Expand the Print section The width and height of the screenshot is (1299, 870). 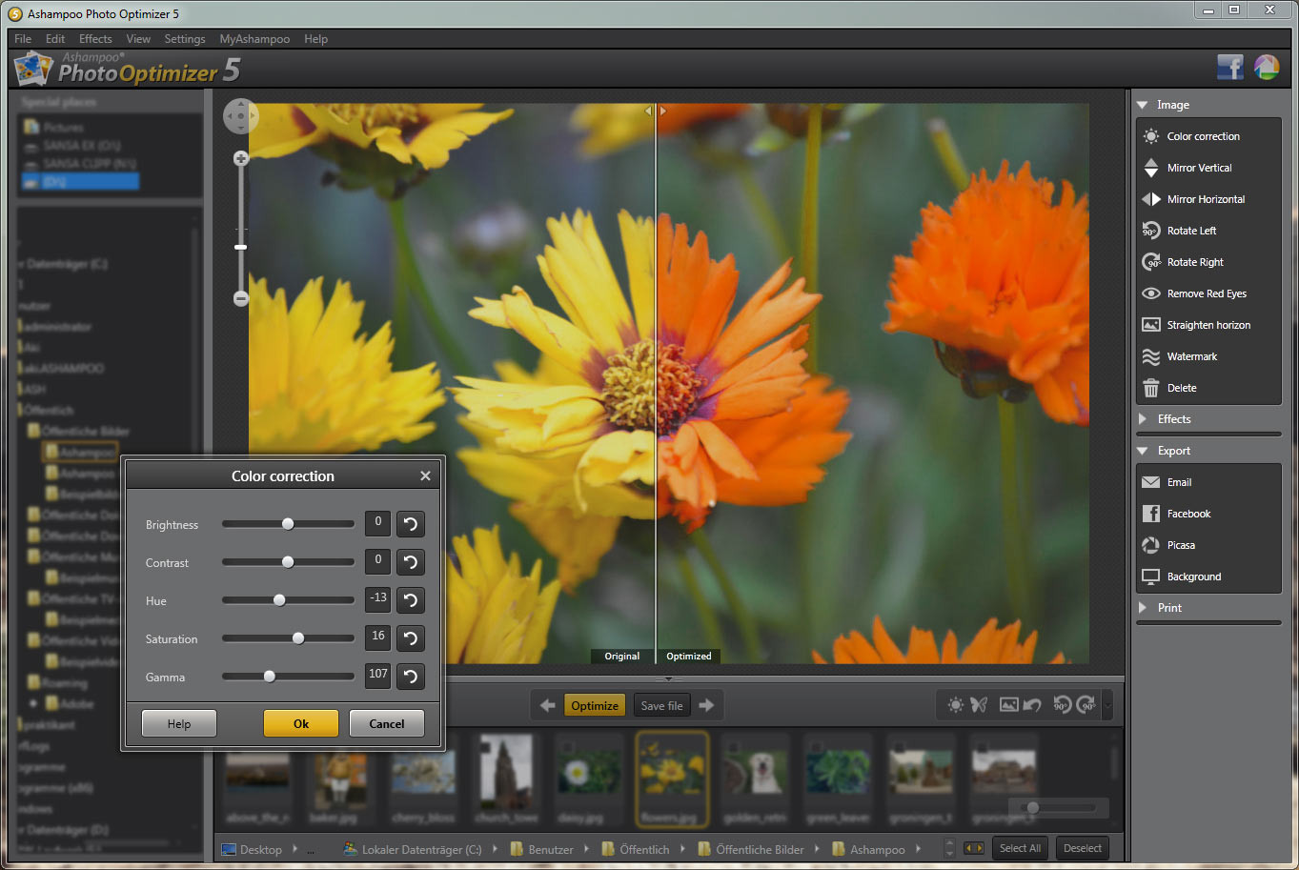[x=1168, y=608]
